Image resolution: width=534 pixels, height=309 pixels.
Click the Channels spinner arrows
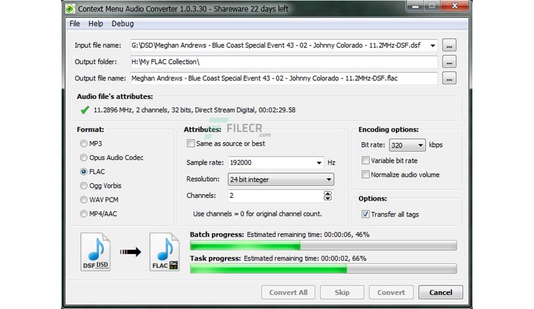pyautogui.click(x=328, y=195)
